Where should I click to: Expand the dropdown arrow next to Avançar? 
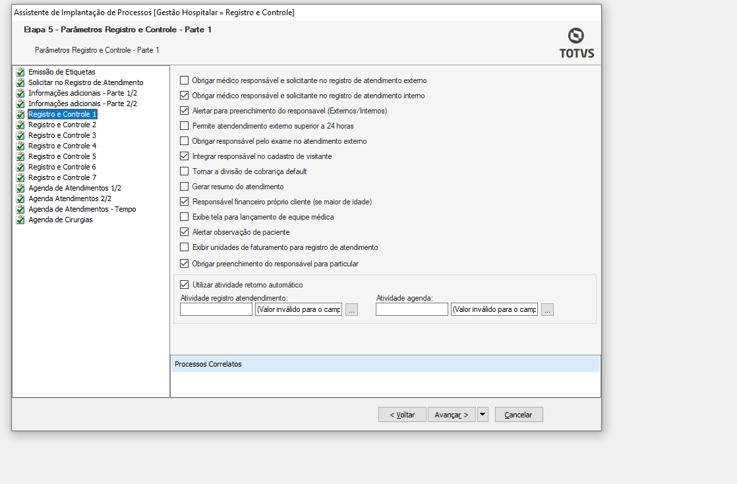click(x=483, y=414)
